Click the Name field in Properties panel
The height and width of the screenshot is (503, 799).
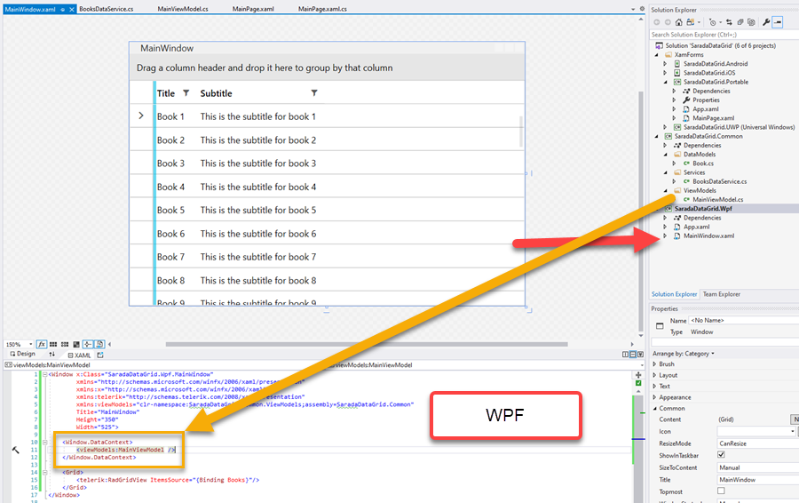pos(743,320)
